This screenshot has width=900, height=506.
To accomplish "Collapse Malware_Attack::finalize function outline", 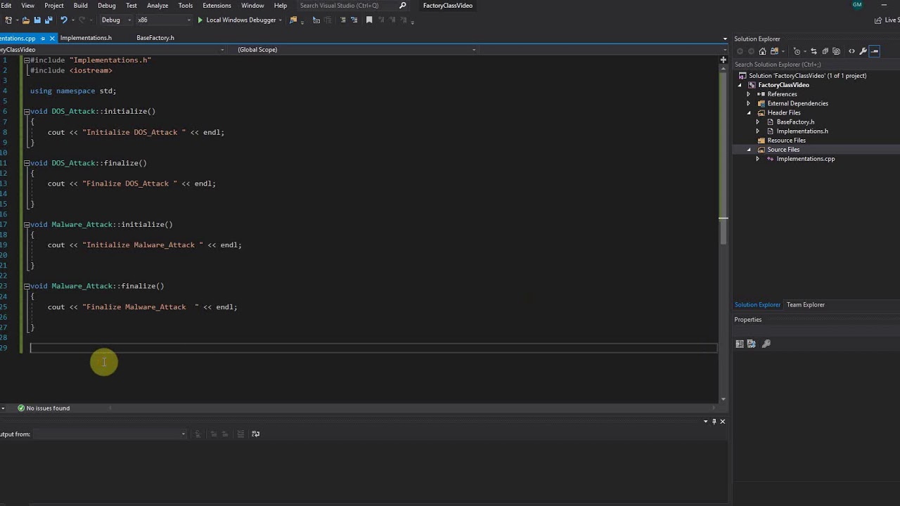I will coord(27,286).
